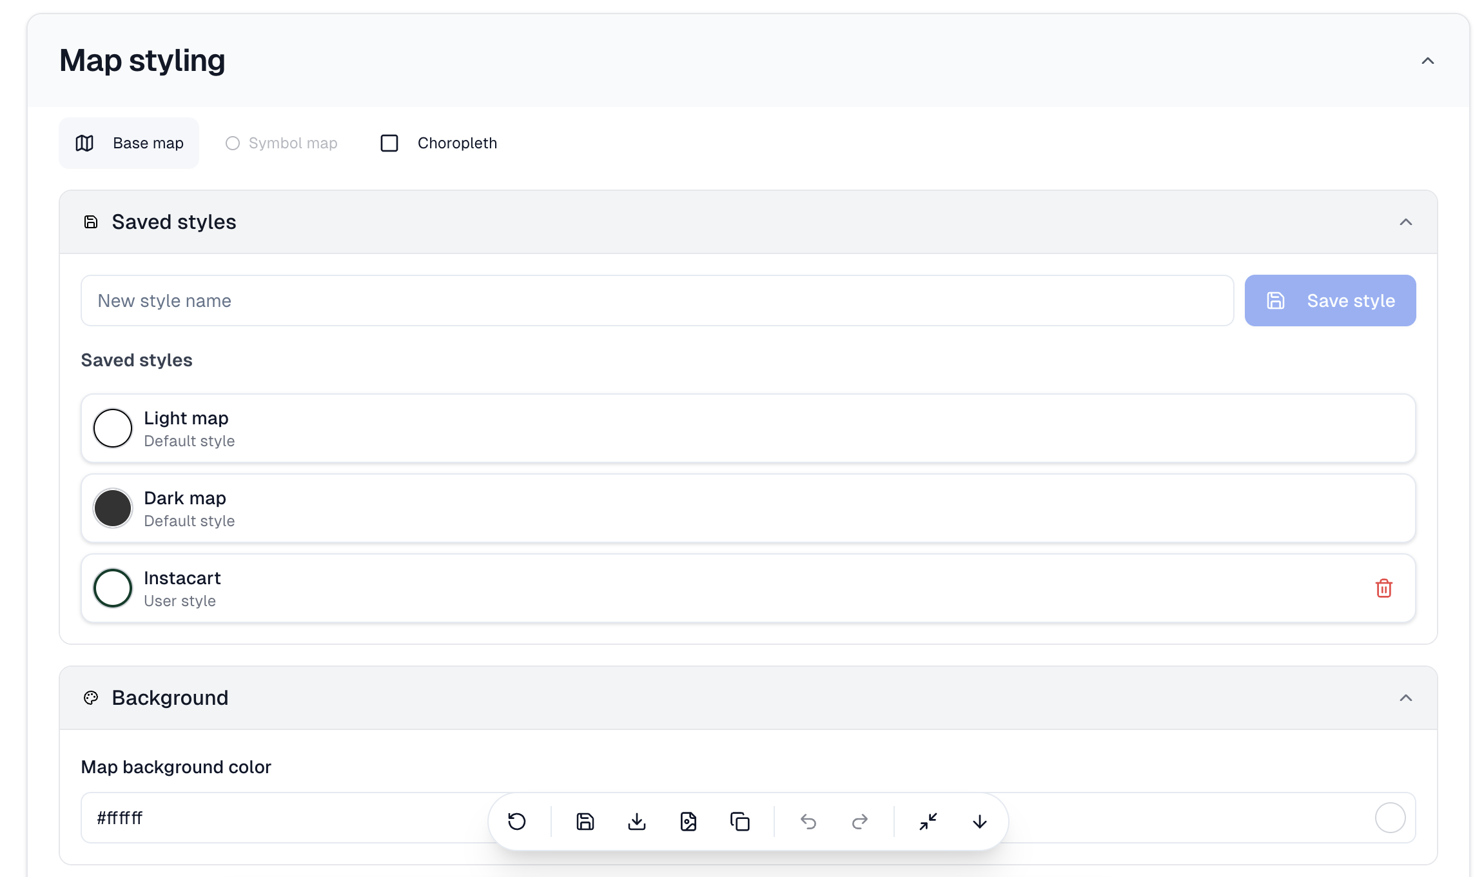Collapse the Background section

point(1406,698)
